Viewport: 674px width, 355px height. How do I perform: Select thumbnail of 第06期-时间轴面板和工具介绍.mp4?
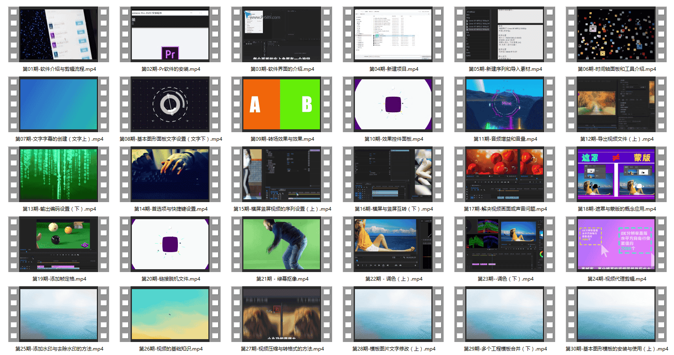click(616, 34)
